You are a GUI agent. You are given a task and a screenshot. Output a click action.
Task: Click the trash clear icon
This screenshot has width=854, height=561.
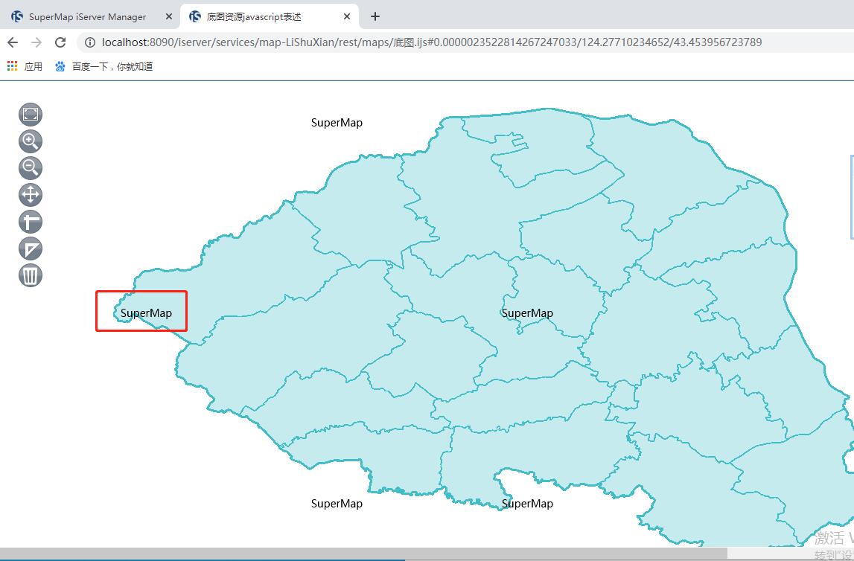point(31,275)
